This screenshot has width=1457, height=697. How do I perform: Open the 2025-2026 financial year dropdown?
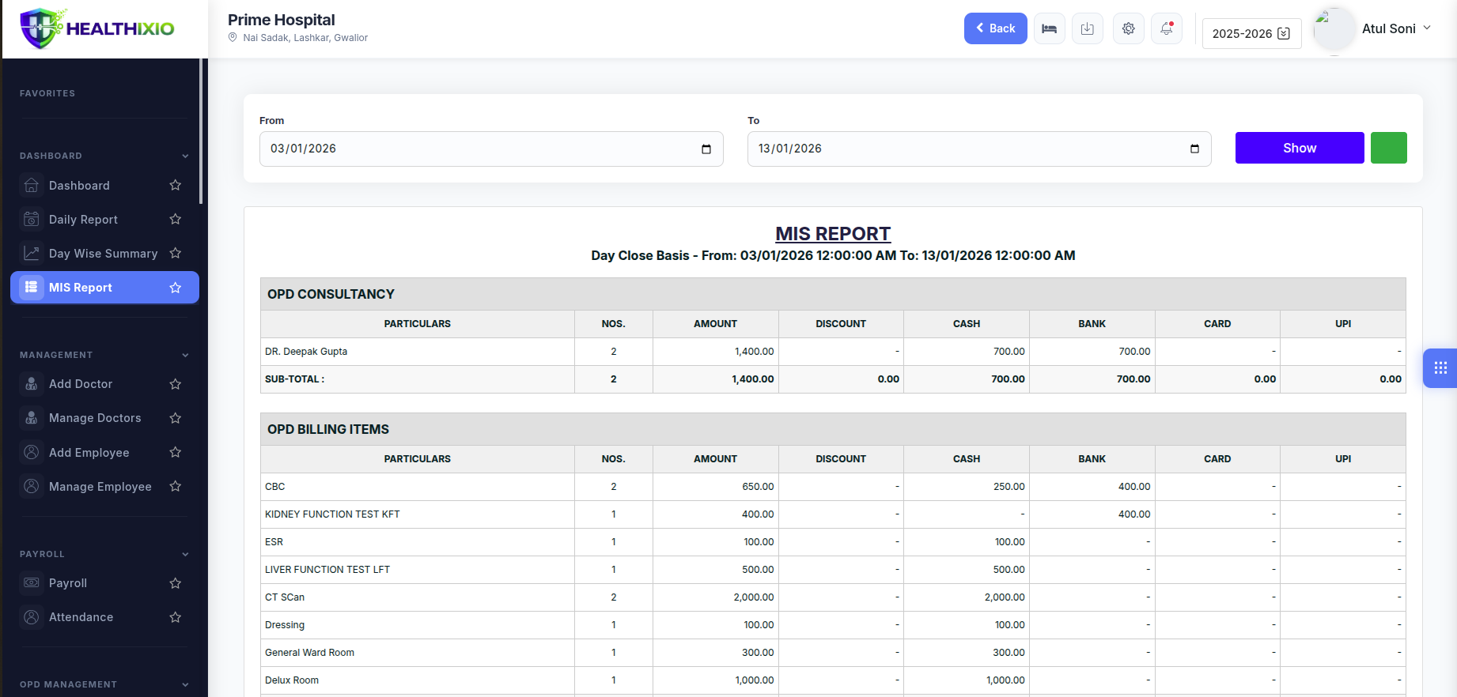(x=1251, y=33)
